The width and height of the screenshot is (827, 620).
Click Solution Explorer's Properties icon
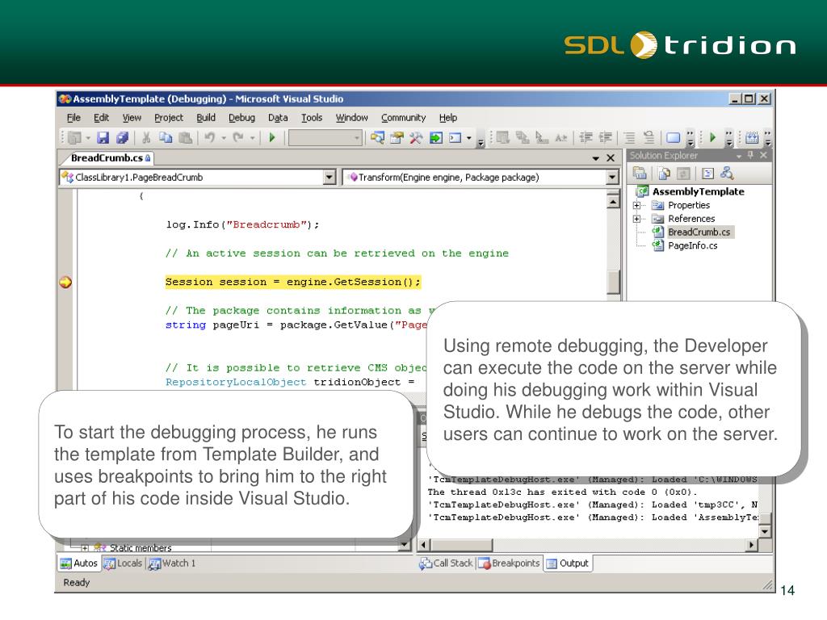(x=640, y=174)
